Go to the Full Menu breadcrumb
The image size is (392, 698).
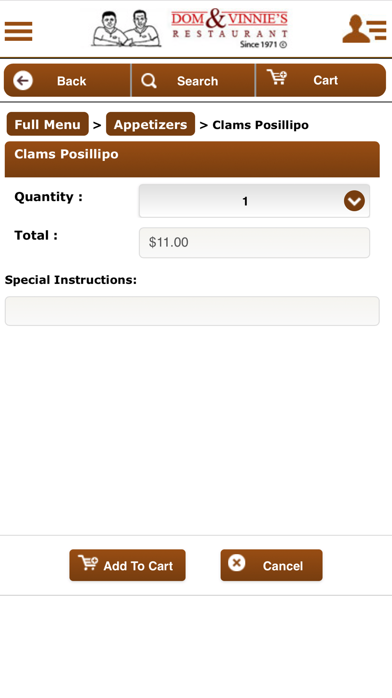point(47,124)
